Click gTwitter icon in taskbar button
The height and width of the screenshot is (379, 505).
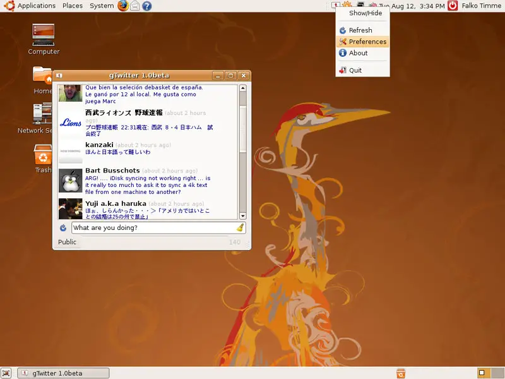tap(25, 373)
